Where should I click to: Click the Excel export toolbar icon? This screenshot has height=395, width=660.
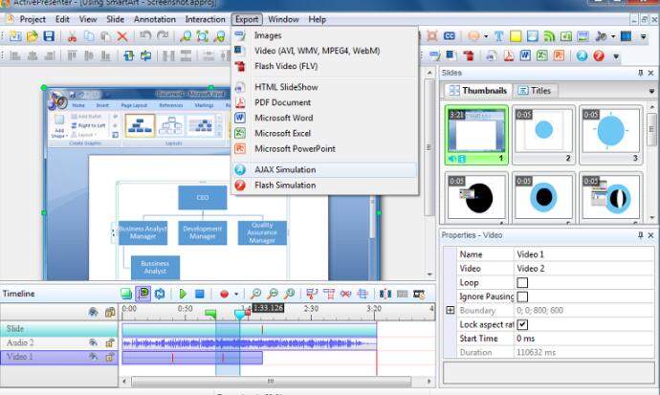[542, 55]
